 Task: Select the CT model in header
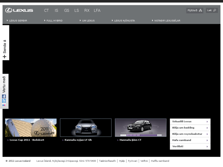(x=46, y=10)
